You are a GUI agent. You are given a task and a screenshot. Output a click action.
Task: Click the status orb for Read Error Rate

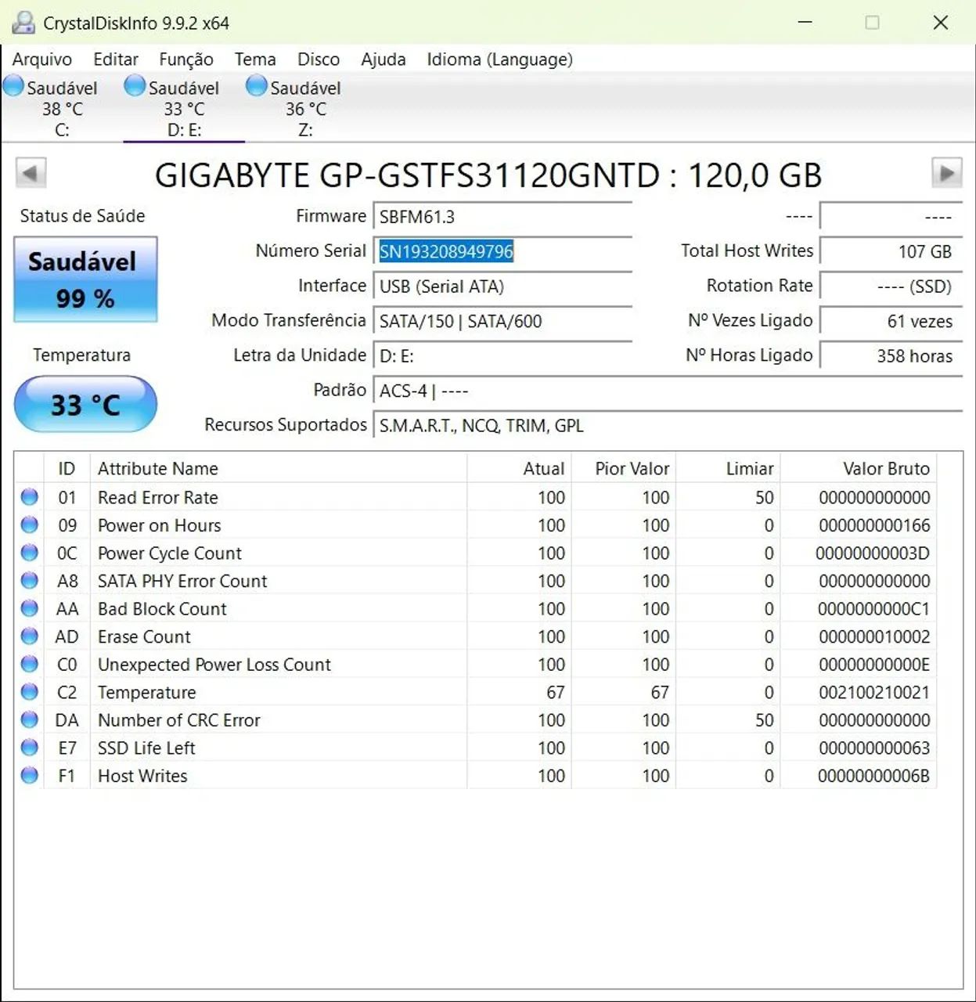click(x=30, y=497)
